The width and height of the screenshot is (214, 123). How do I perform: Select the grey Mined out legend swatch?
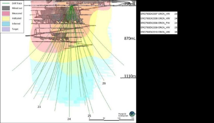pos(6,8)
